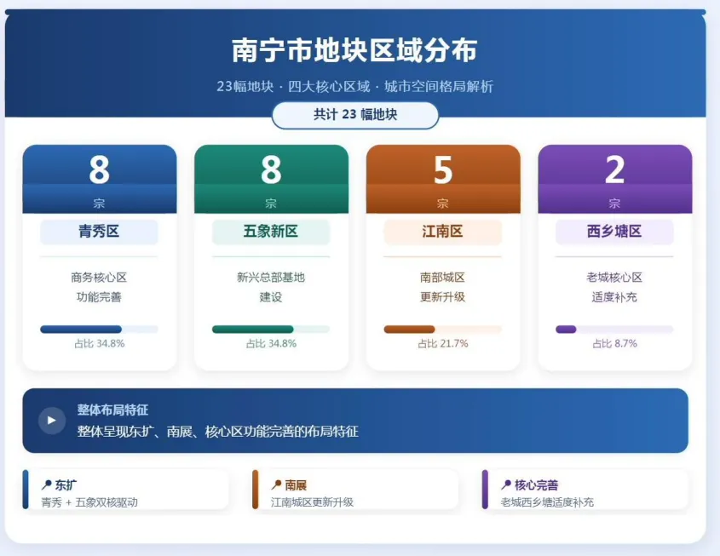Screen dimensions: 720x556
Task: Click the 西乡塘区 purple progress bar
Action: [614, 330]
